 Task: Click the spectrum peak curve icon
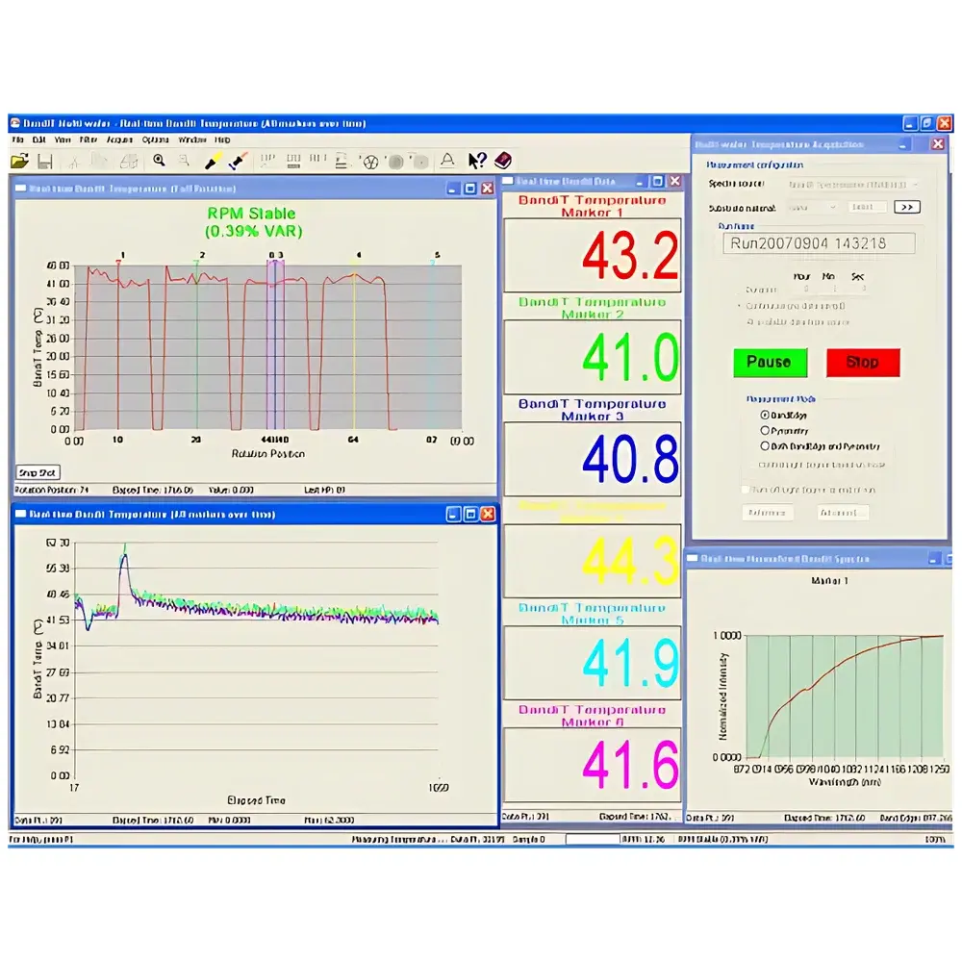pos(448,161)
